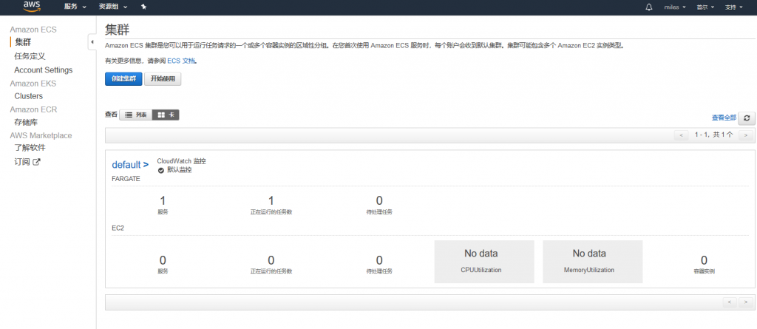Screen dimensions: 757x329
Task: Switch to 列表 list view
Action: pyautogui.click(x=136, y=115)
